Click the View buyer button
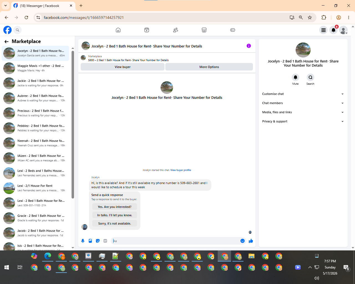 pos(123,67)
